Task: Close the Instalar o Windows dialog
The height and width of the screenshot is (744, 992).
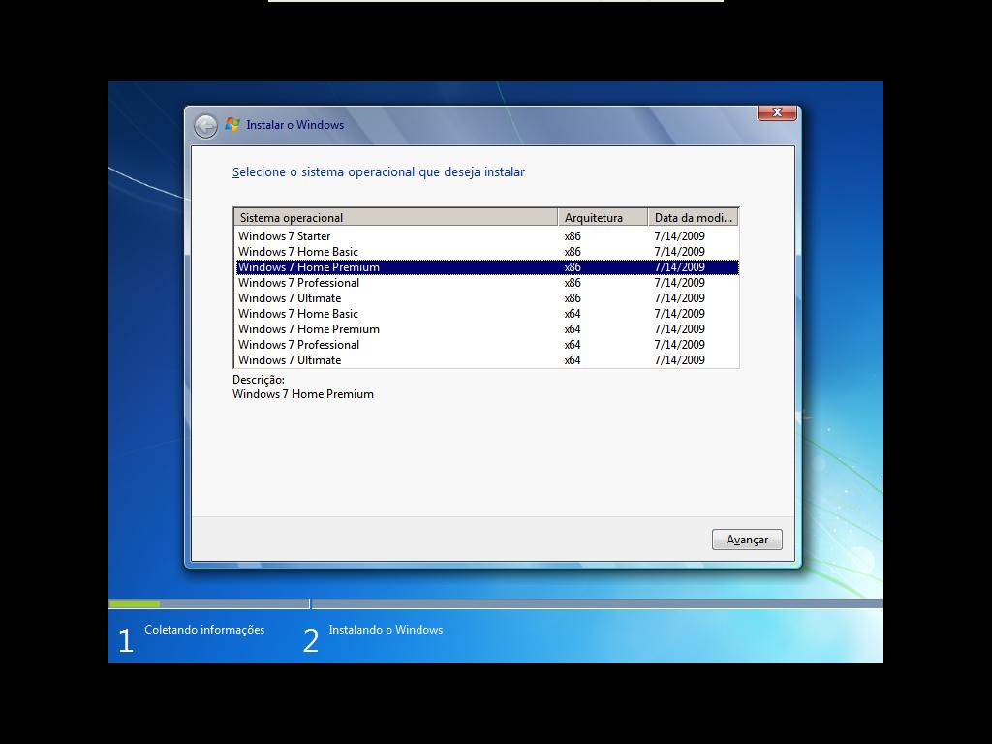Action: [x=777, y=112]
